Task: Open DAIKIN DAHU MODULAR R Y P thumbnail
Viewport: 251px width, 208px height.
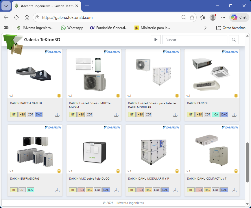Action: click(x=153, y=149)
